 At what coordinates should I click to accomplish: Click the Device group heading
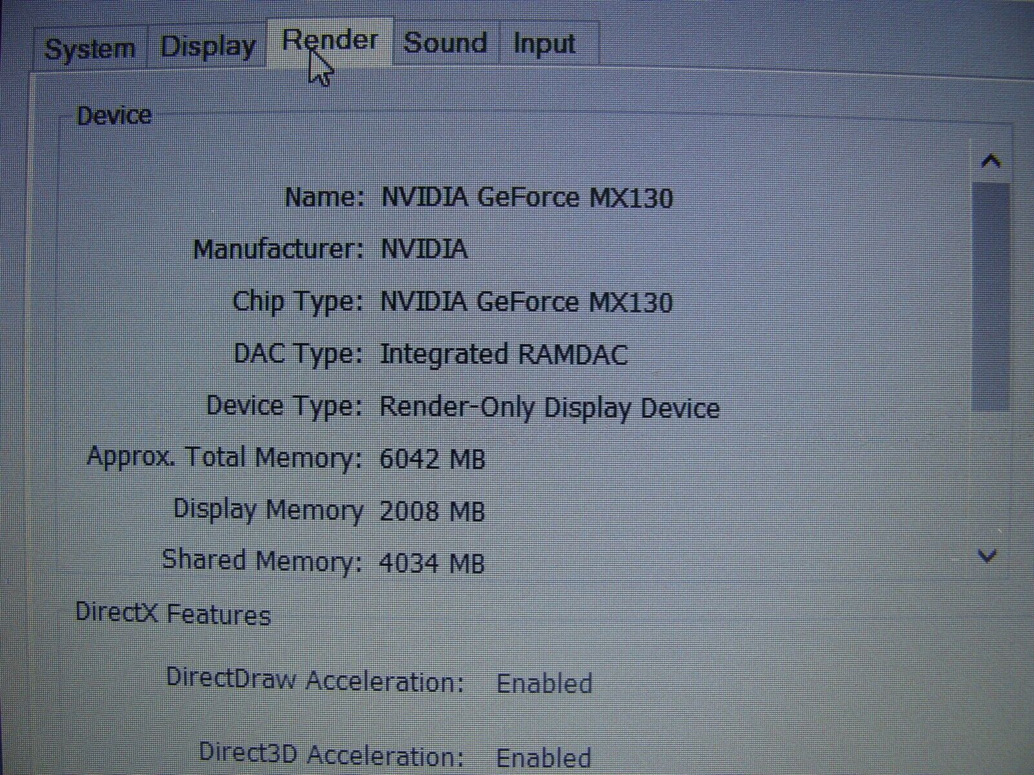tap(114, 116)
